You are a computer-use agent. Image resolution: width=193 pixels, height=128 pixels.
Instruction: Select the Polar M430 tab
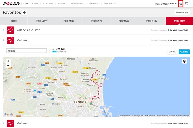click(x=152, y=21)
